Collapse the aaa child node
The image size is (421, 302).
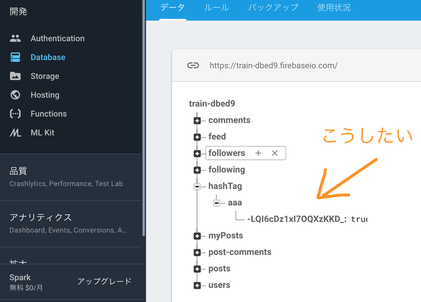217,203
